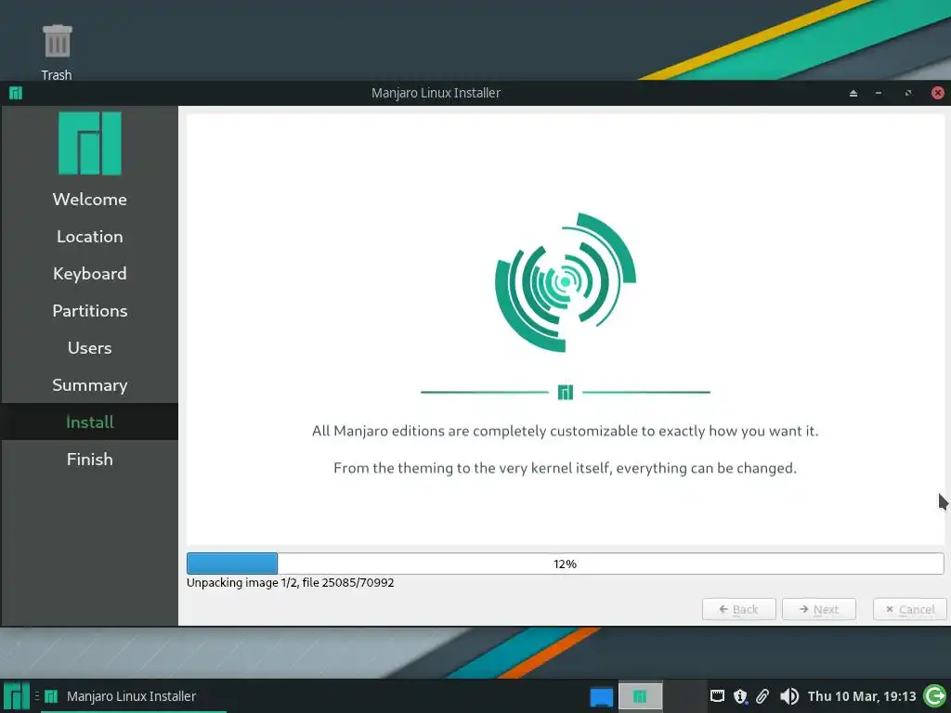Click the large Manjaro logo in the sidebar
The image size is (951, 713).
tap(90, 143)
